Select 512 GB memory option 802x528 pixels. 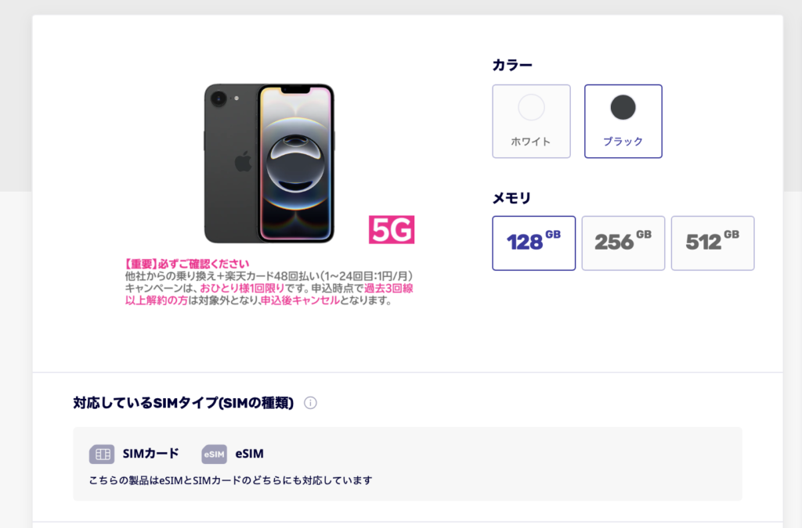(713, 243)
